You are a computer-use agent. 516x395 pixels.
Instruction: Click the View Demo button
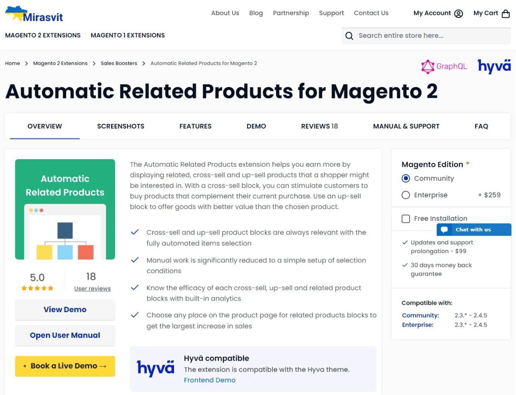[65, 310]
